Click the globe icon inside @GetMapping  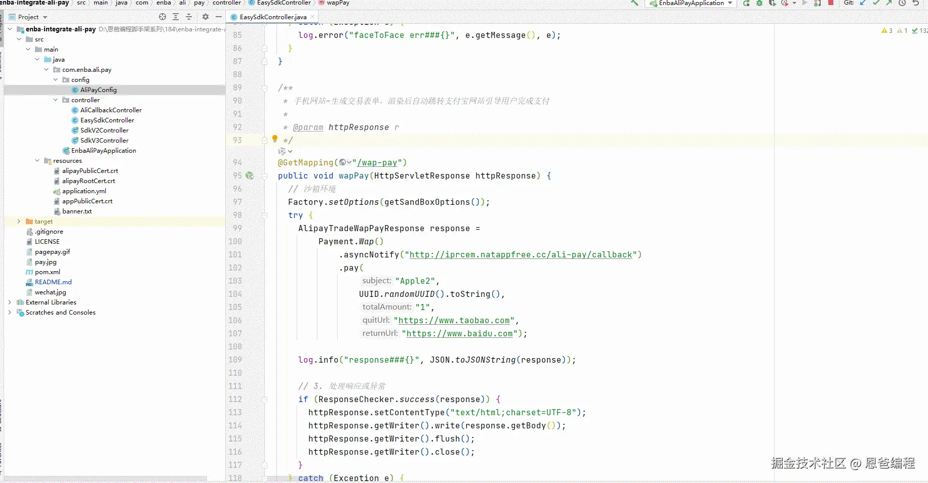(343, 162)
